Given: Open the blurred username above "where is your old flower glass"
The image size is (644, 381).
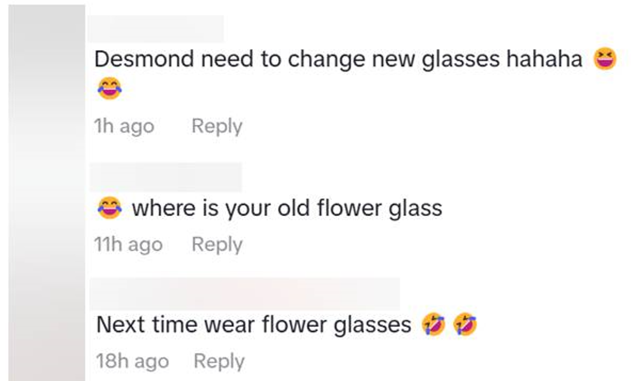Looking at the screenshot, I should (165, 177).
